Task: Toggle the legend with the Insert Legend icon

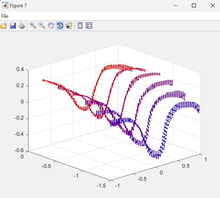Action: [x=89, y=26]
